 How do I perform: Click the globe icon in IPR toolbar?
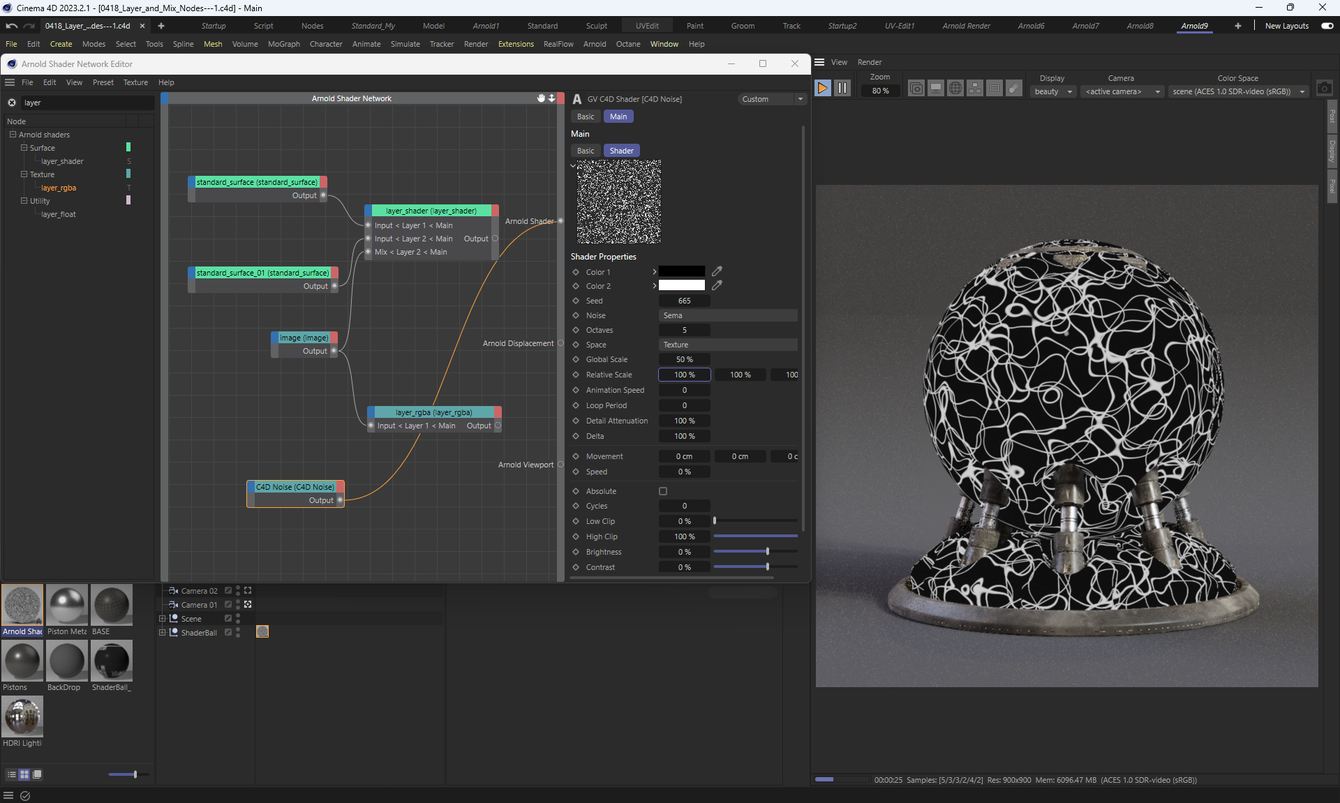(x=955, y=88)
